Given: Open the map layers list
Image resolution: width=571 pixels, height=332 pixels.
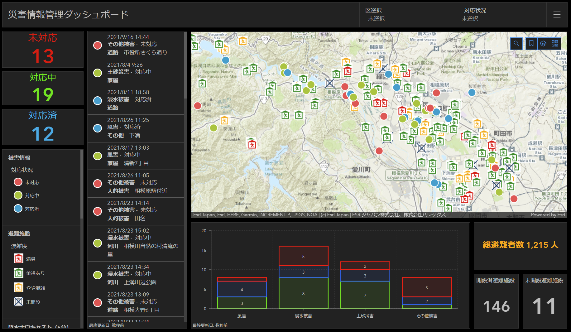Looking at the screenshot, I should [x=543, y=44].
